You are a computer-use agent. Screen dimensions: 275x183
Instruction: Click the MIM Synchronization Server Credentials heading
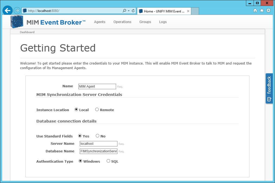[x=79, y=95]
